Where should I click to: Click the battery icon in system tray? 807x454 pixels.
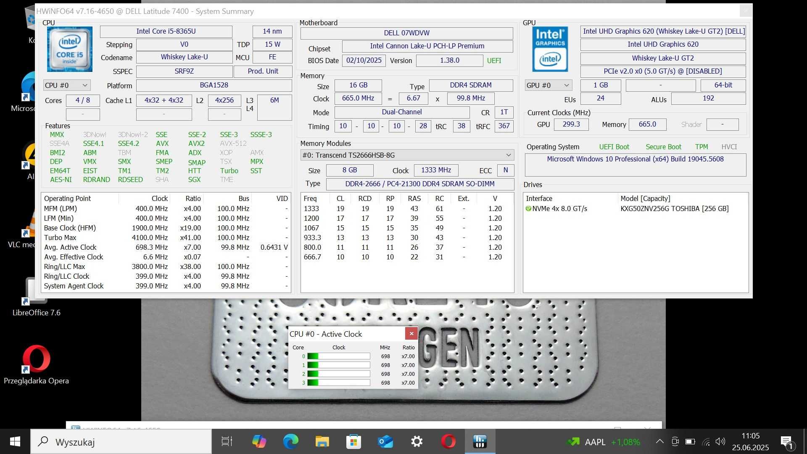[690, 441]
